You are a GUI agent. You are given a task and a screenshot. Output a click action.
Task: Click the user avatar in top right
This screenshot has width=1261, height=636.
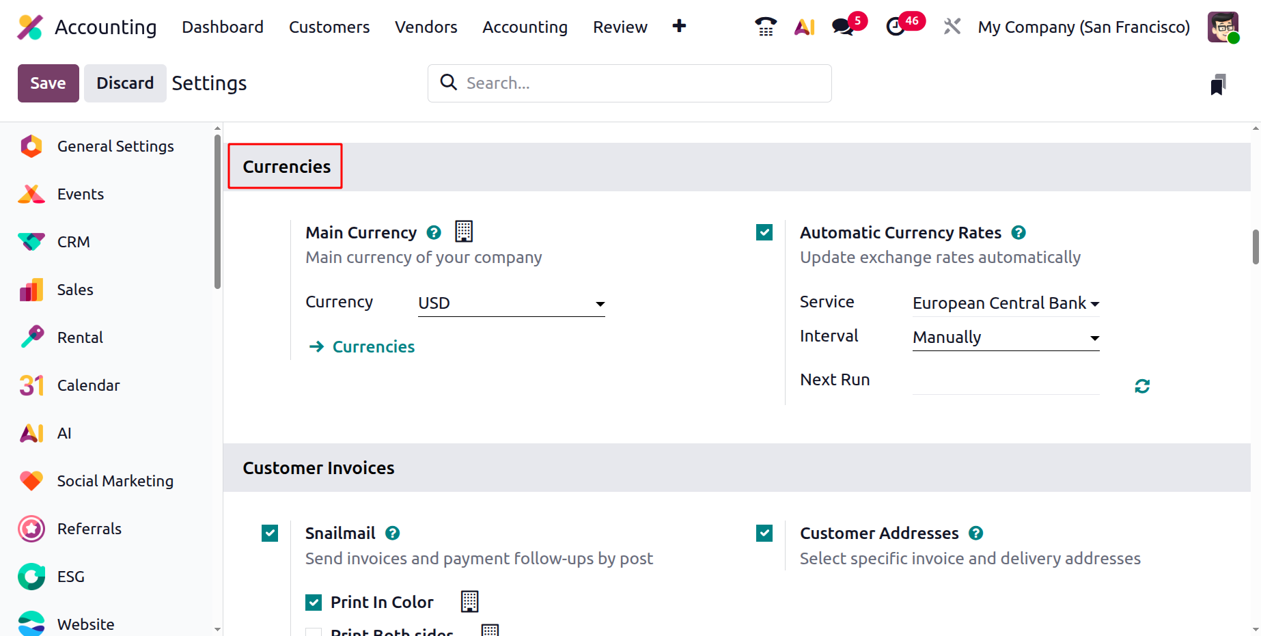pos(1222,27)
